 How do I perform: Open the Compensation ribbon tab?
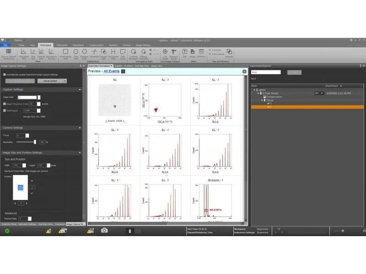(96, 45)
